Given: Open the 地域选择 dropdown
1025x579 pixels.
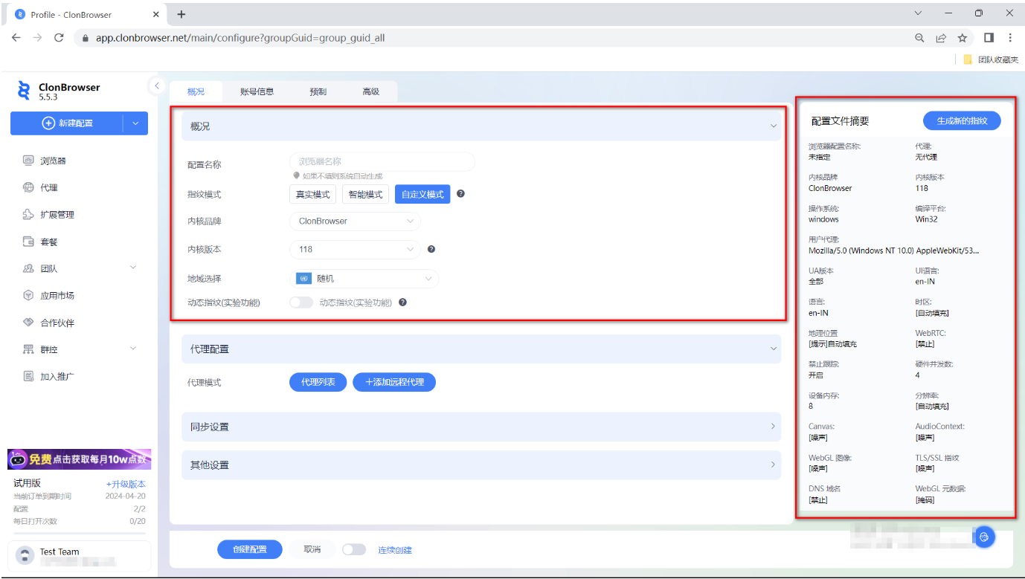Looking at the screenshot, I should pyautogui.click(x=364, y=279).
